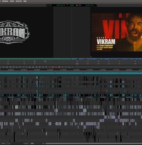Click the source monitor showing the Vikram logo
The width and height of the screenshot is (142, 145).
pos(27,32)
